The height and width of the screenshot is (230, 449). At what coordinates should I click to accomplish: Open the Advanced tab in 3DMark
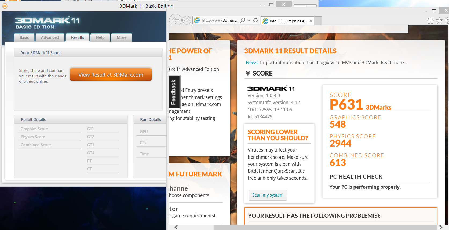[50, 37]
